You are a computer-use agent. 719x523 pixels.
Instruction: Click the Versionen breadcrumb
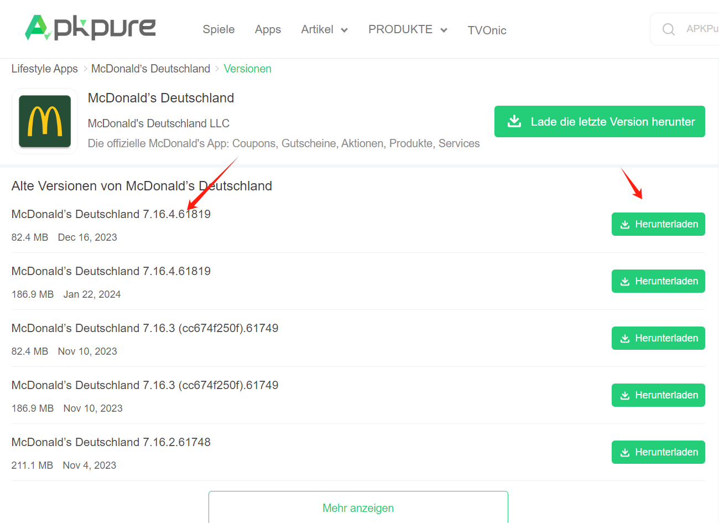point(247,69)
